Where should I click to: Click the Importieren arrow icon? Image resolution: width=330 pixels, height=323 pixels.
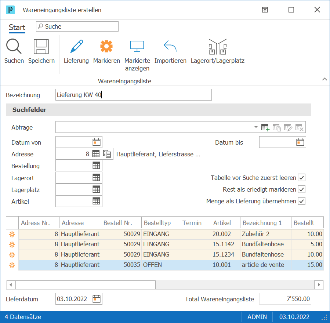tap(170, 46)
